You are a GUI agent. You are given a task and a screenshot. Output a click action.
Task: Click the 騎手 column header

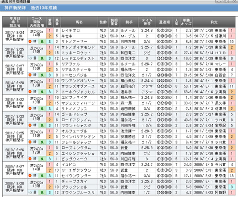(x=129, y=22)
